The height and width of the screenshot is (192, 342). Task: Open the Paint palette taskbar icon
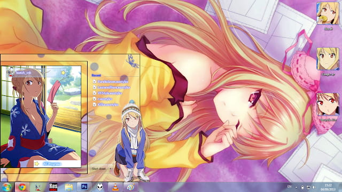[130, 187]
